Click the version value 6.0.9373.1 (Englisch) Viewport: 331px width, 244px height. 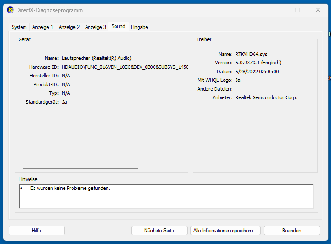coord(258,63)
